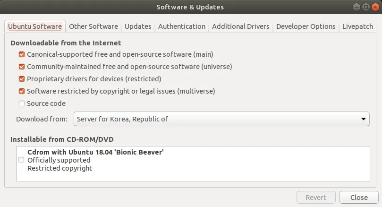Viewport: 382px width, 207px height.
Task: Check the Cdrom with Ubuntu 18.04 checkbox
Action: click(x=21, y=160)
